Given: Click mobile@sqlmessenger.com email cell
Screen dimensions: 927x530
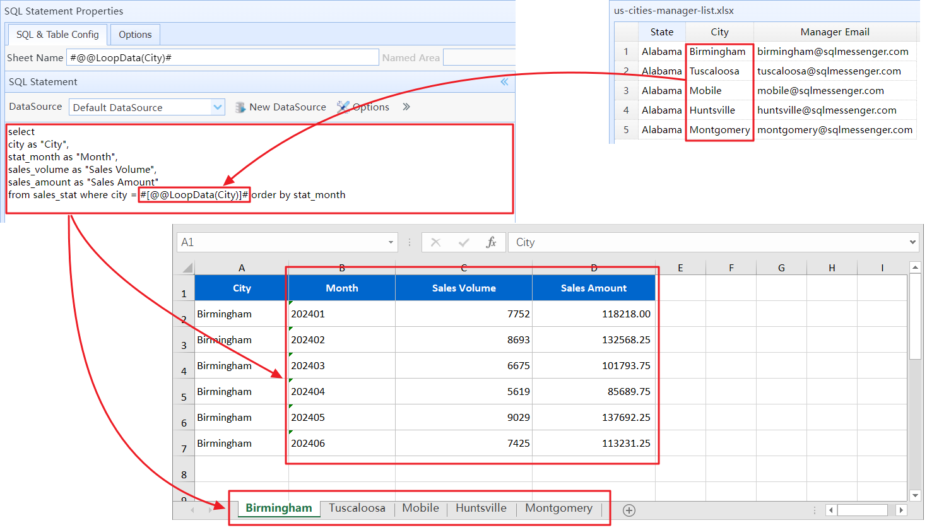Looking at the screenshot, I should 835,91.
